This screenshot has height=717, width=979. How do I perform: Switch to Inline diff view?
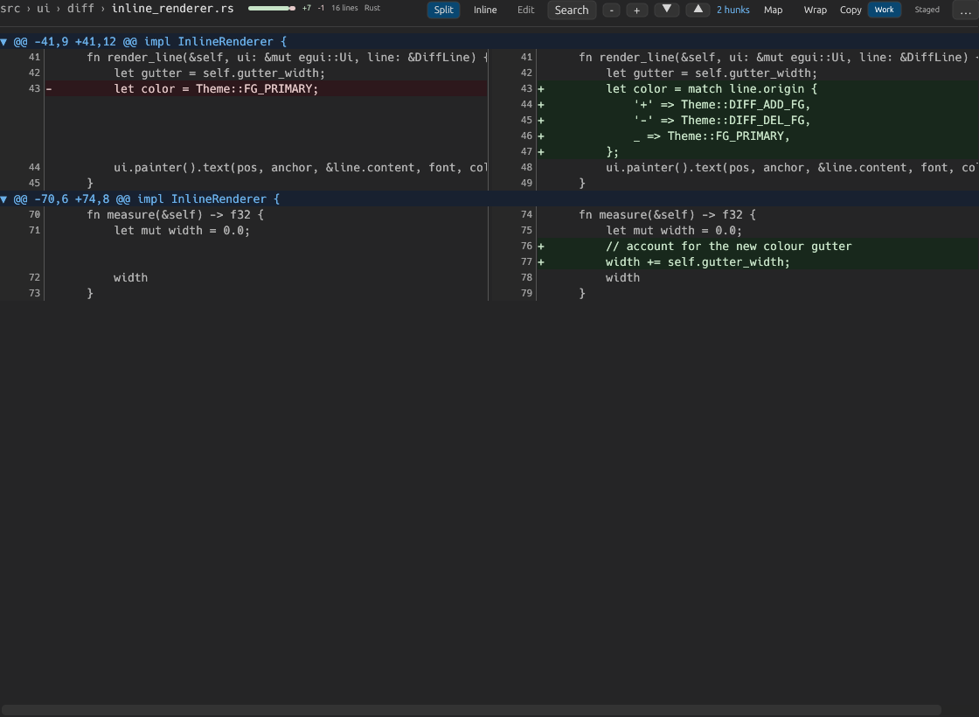pyautogui.click(x=485, y=10)
